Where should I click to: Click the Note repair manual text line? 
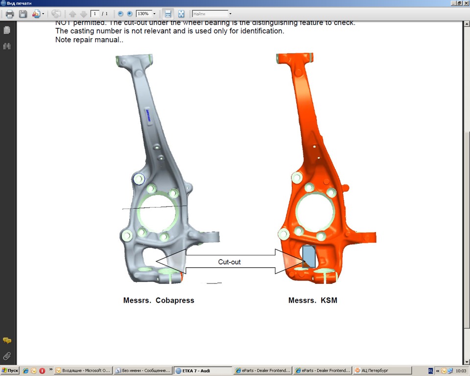tap(89, 40)
